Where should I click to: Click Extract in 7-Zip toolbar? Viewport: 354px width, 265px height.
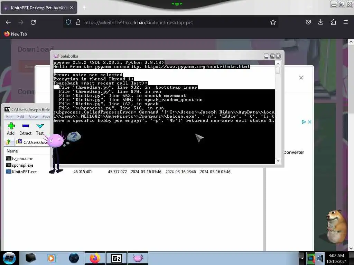(x=25, y=129)
